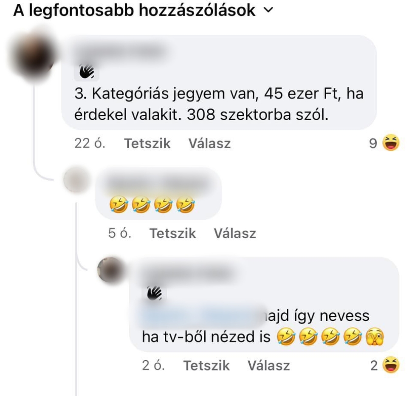The width and height of the screenshot is (412, 396).
Task: Click the 2 ó. reply timestamp
Action: point(153,365)
